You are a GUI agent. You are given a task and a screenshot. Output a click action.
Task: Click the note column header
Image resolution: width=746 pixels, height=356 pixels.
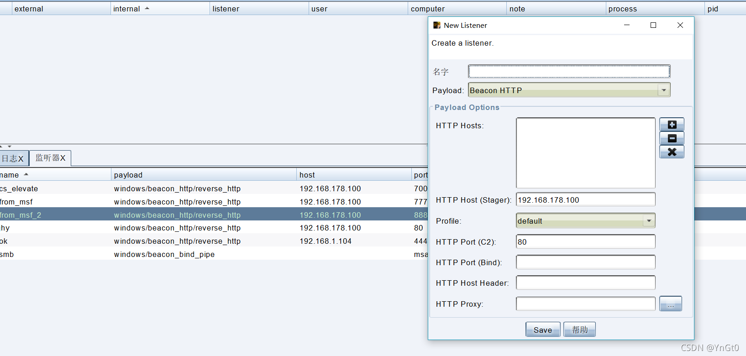(556, 9)
